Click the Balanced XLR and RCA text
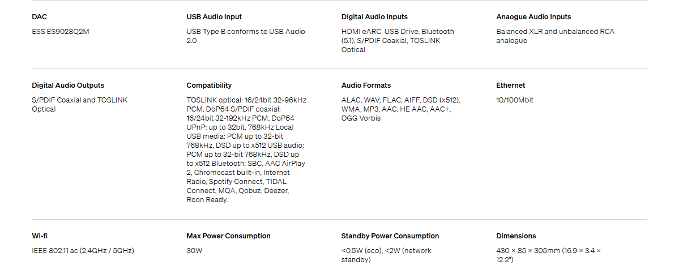683x278 pixels. click(x=555, y=36)
